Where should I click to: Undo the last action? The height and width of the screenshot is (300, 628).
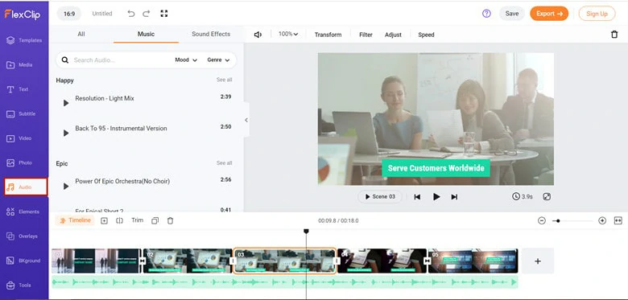(131, 14)
